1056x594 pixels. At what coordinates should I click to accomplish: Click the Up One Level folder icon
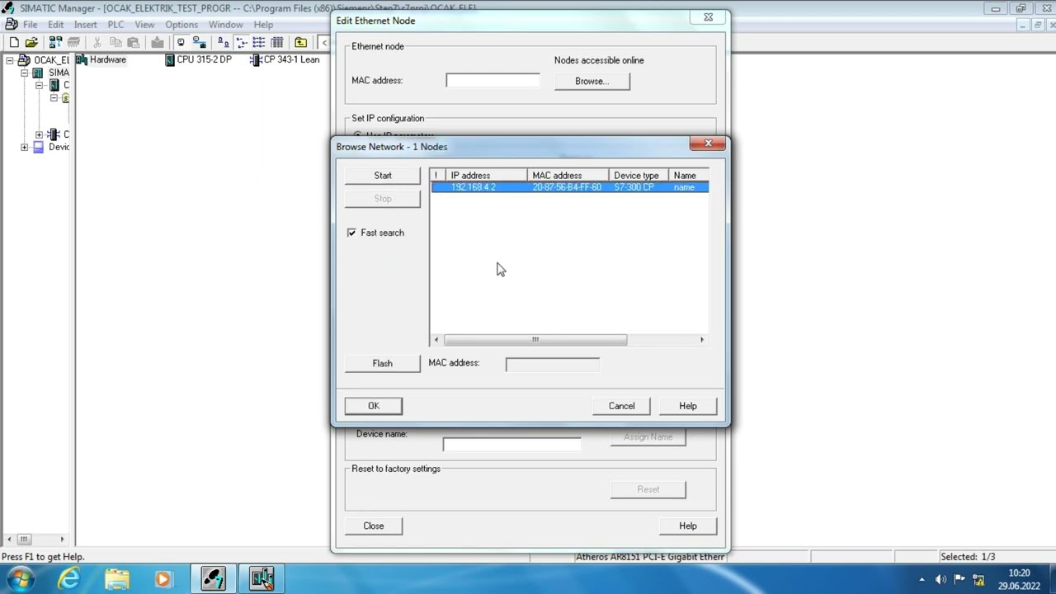pos(301,43)
